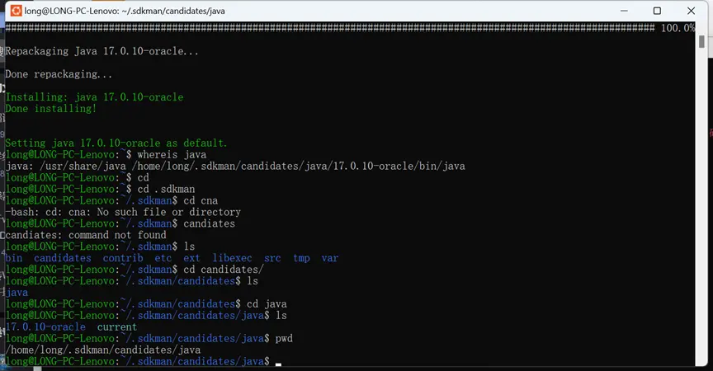713x371 pixels.
Task: Click the cursor at the last prompt
Action: coord(278,364)
